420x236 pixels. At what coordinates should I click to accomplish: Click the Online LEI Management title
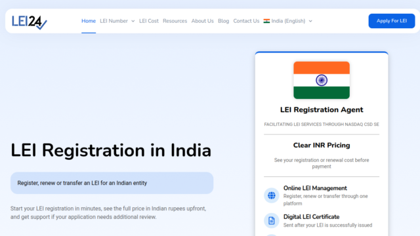click(315, 188)
